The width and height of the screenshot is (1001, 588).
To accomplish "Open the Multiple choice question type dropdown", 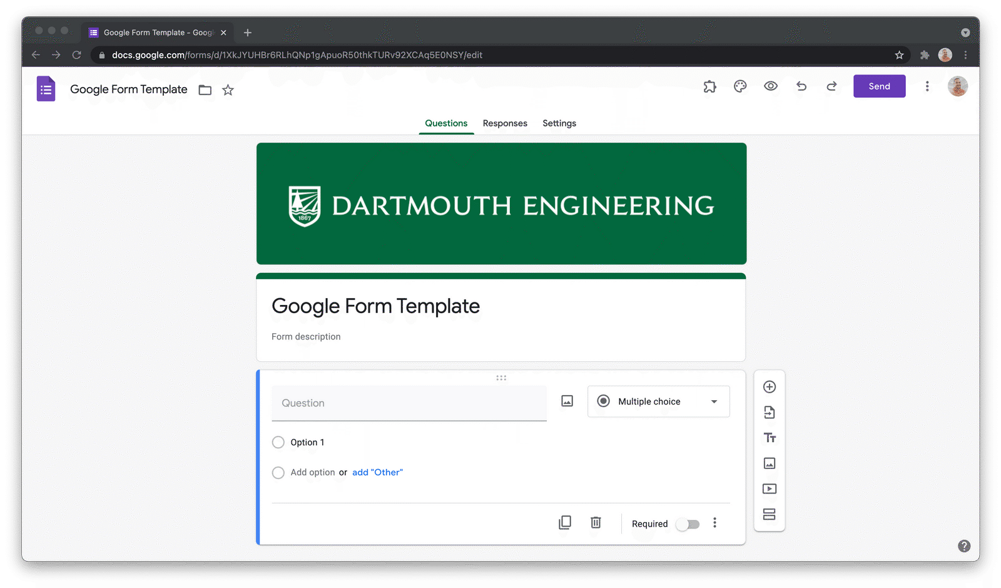I will tap(658, 401).
